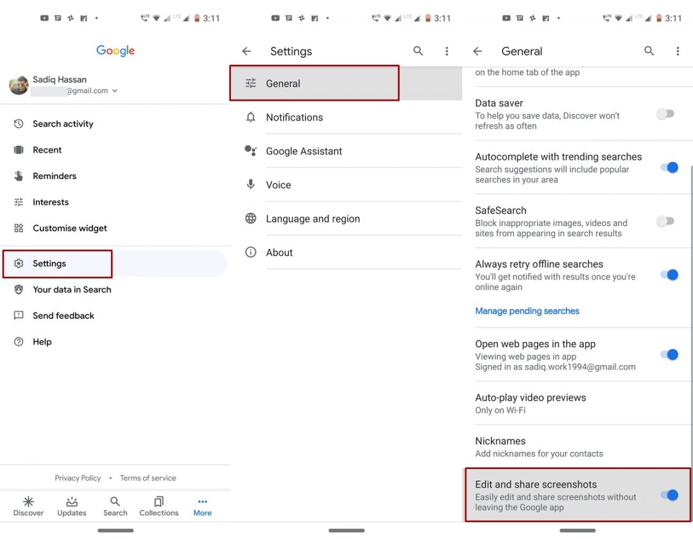Open Reminders menu entry

click(x=116, y=176)
